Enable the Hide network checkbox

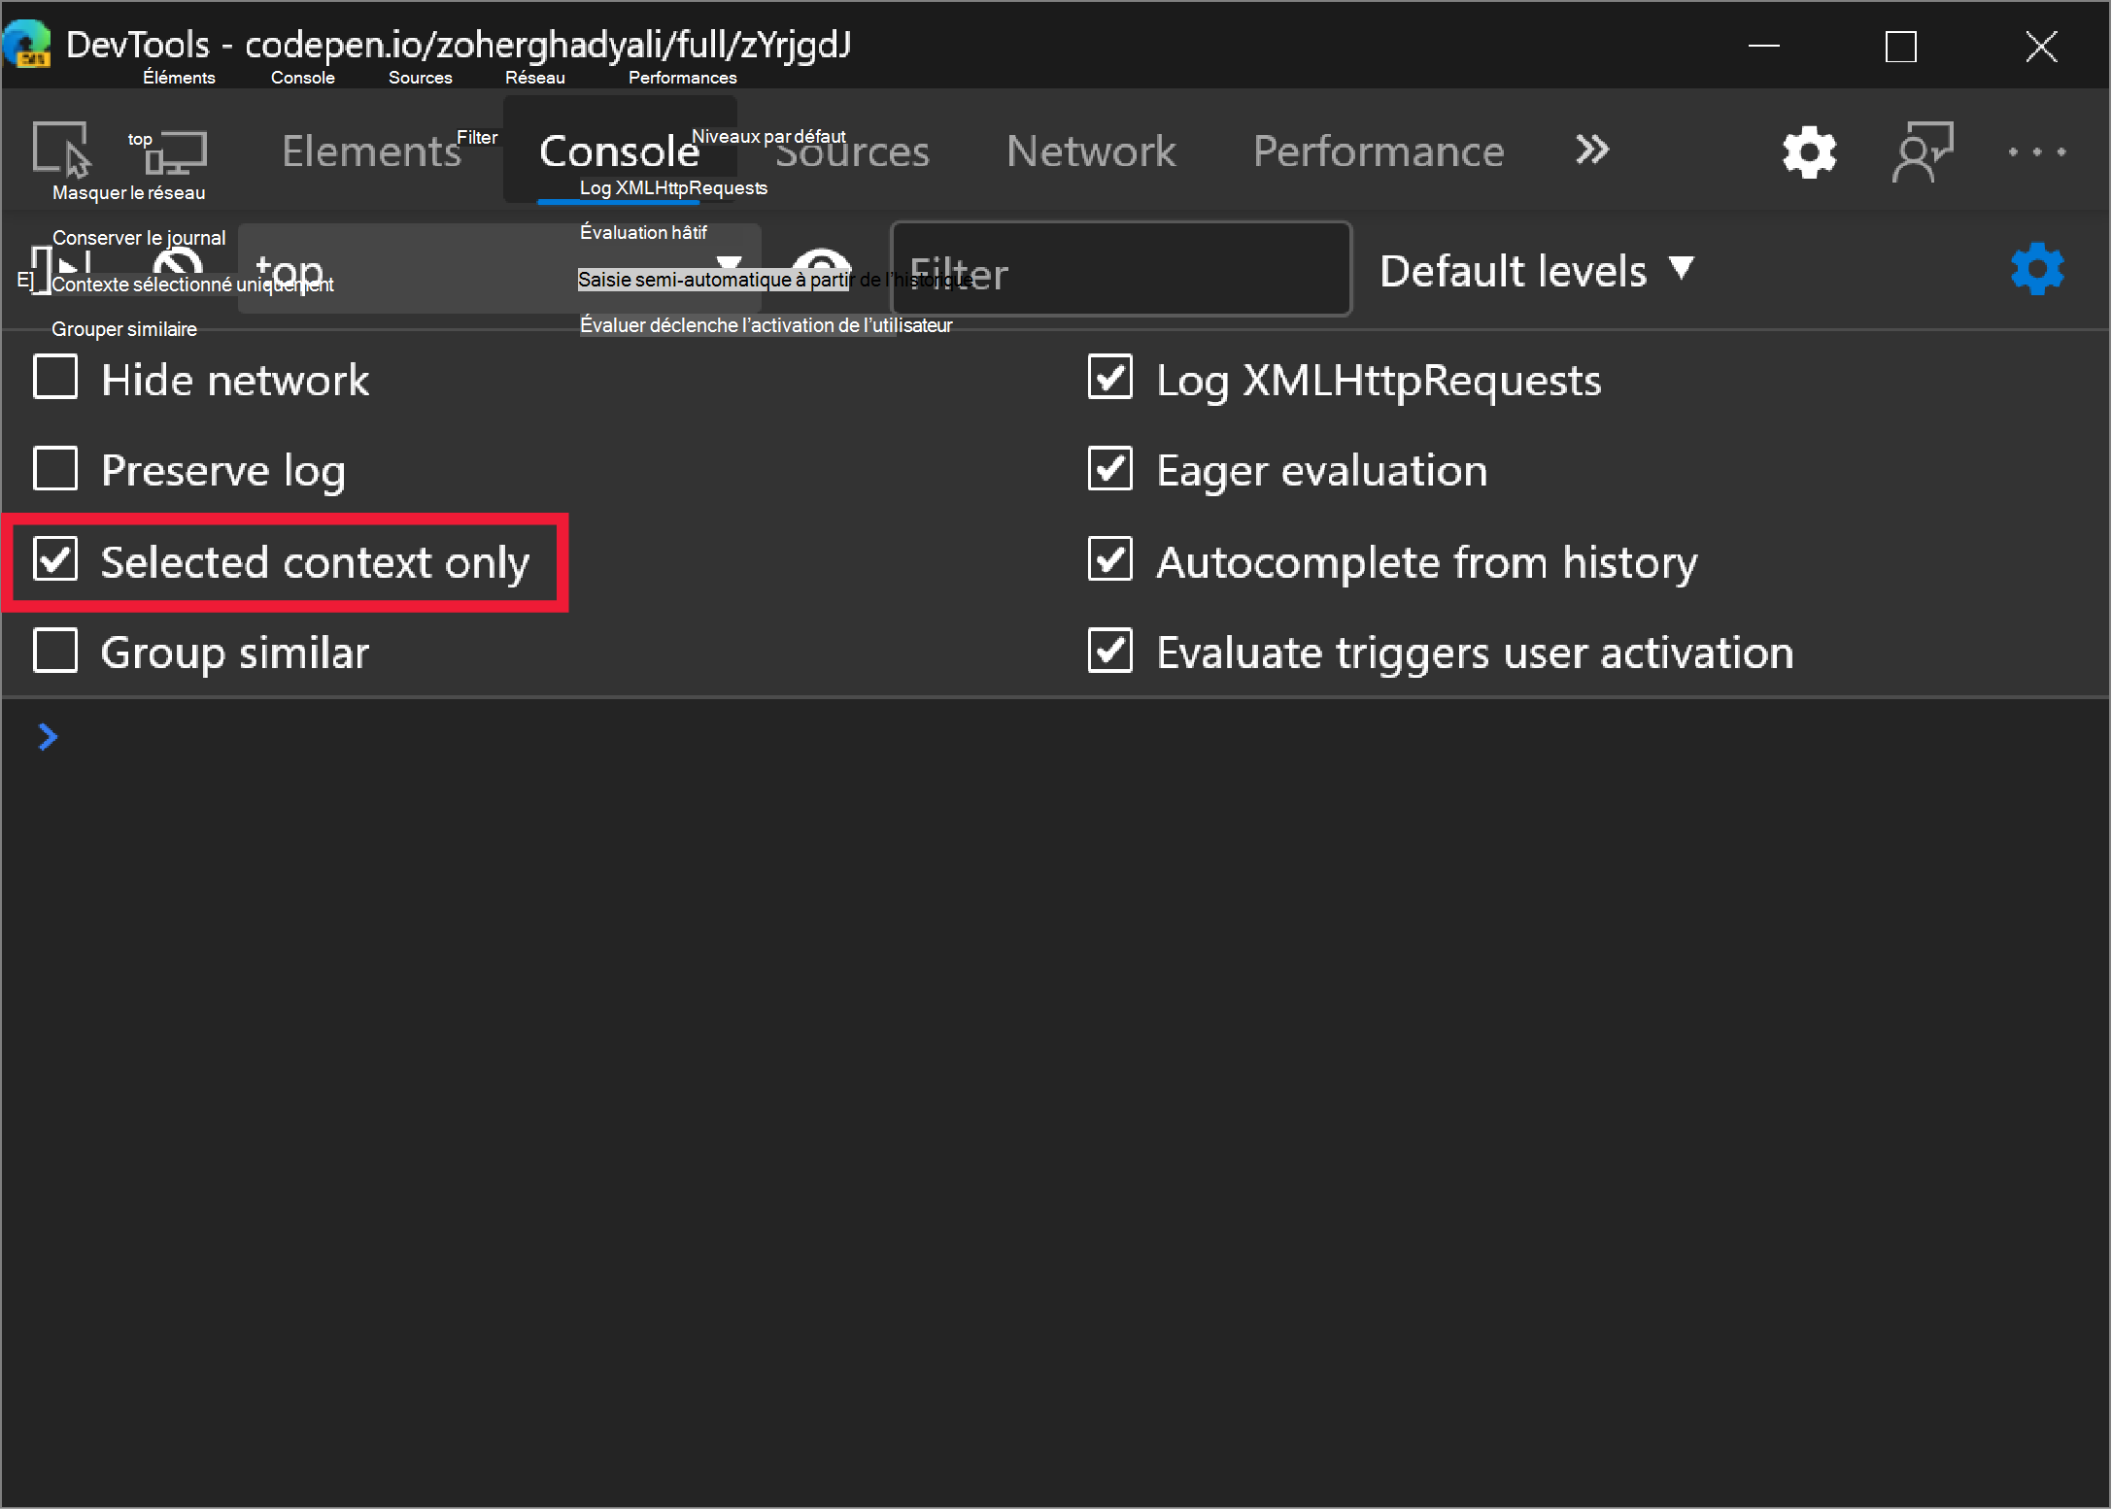(x=55, y=378)
